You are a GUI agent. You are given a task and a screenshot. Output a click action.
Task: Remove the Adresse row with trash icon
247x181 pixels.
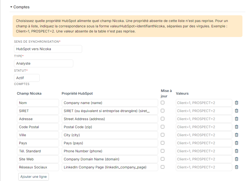[237, 119]
